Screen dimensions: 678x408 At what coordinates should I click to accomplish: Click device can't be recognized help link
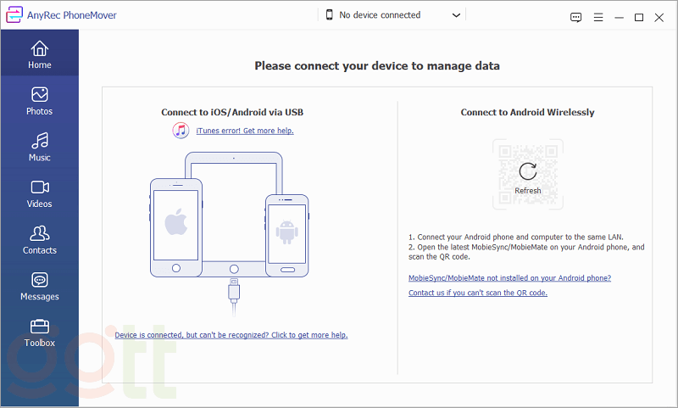point(231,335)
